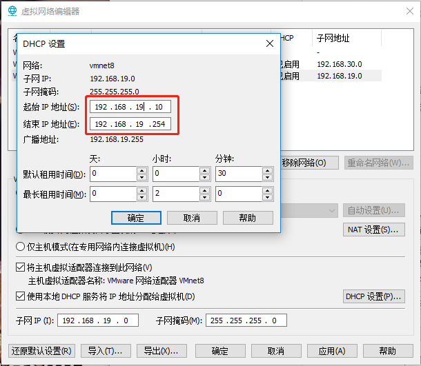421x366 pixels.
Task: Click the globe icon in the title bar
Action: (x=12, y=11)
